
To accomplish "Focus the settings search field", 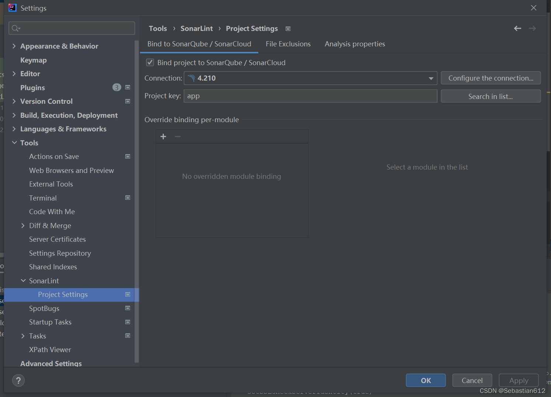I will [72, 28].
